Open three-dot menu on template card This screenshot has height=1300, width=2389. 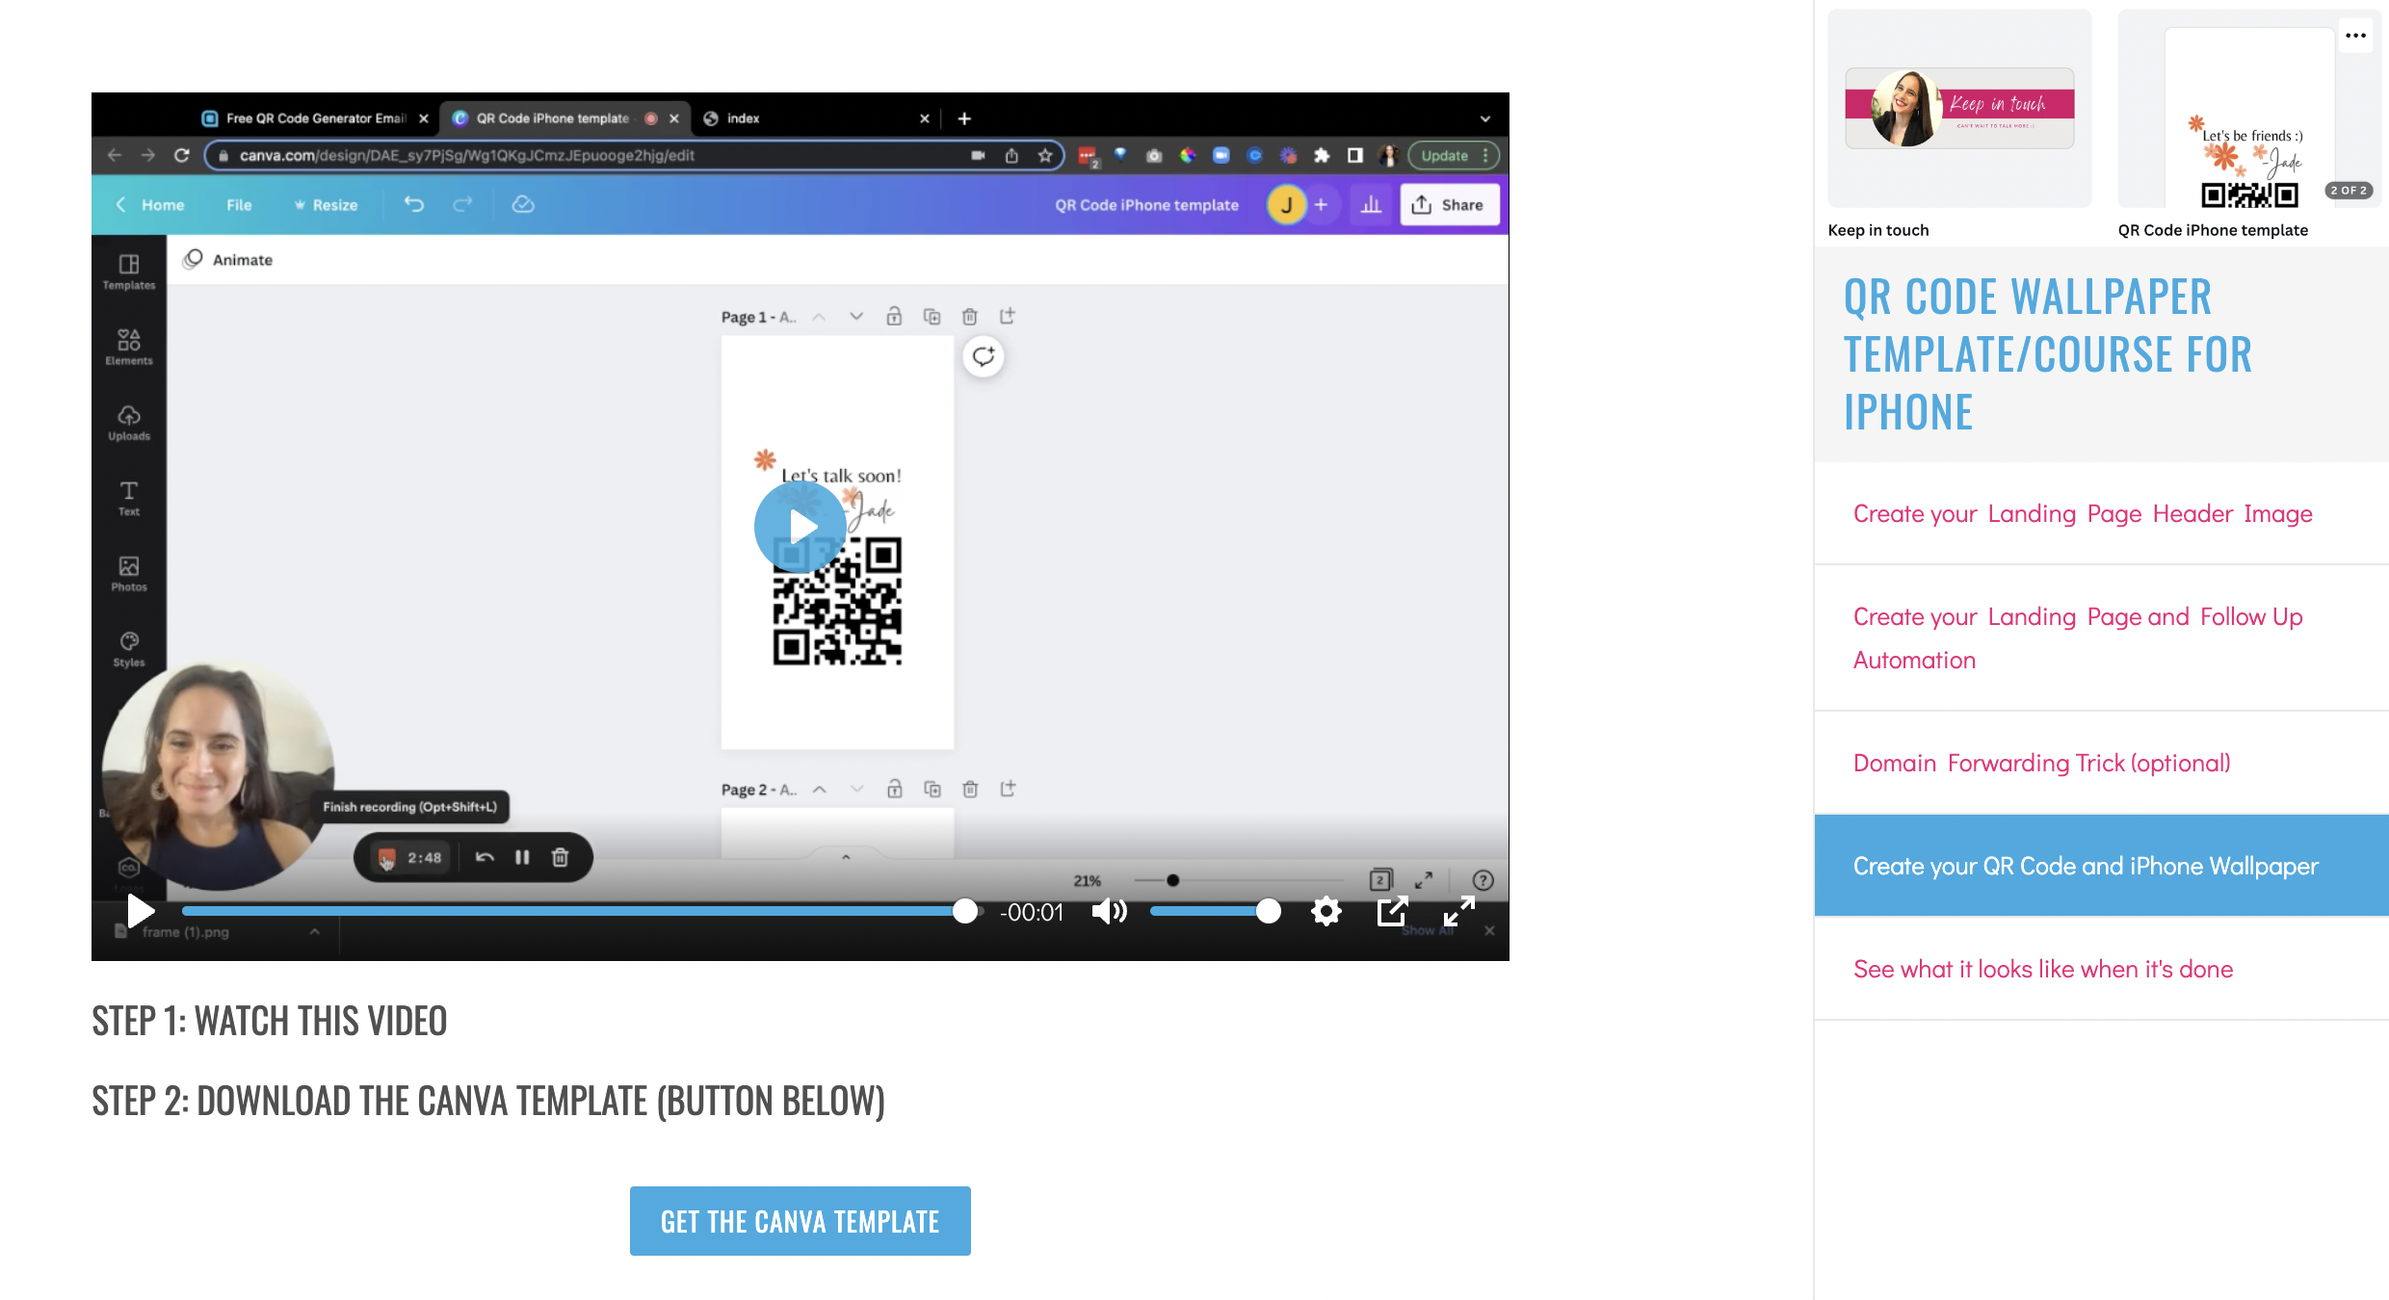(x=2355, y=36)
